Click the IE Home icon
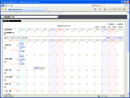This screenshot has height=98, width=130. pos(95,9)
